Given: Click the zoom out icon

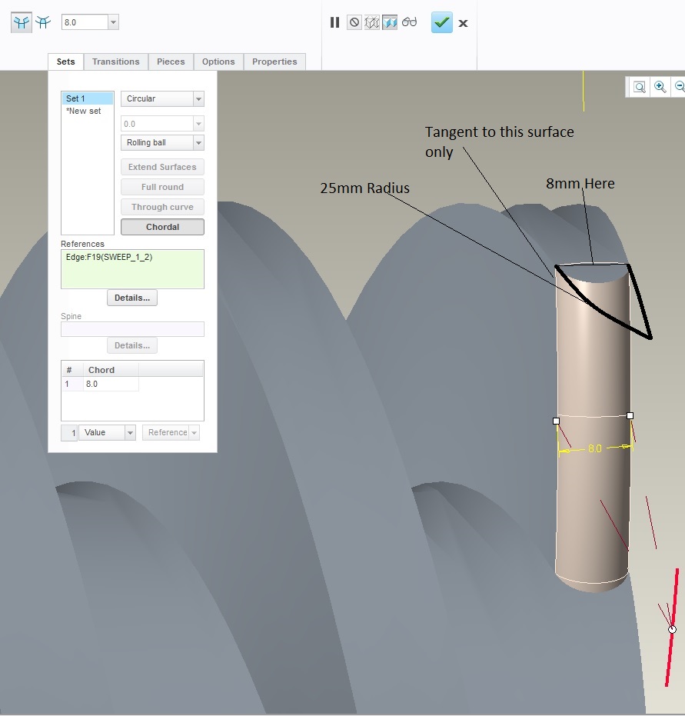Looking at the screenshot, I should pyautogui.click(x=680, y=87).
